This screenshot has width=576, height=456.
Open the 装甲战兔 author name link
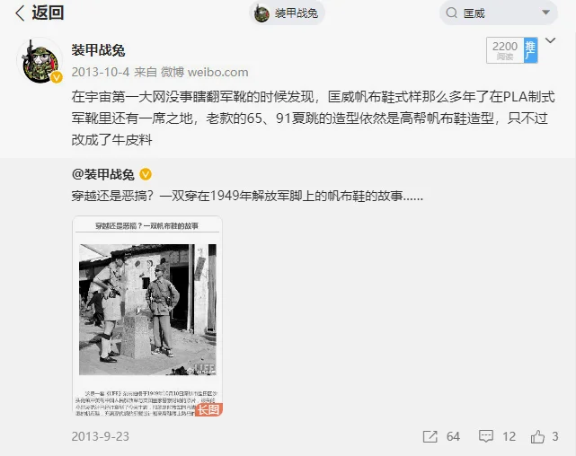[98, 50]
